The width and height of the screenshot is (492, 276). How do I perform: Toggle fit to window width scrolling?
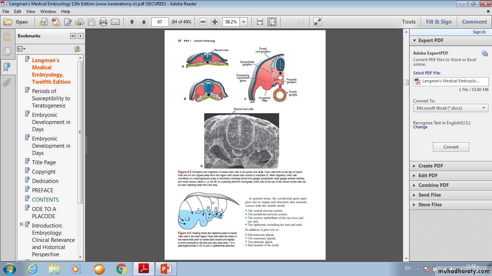260,22
